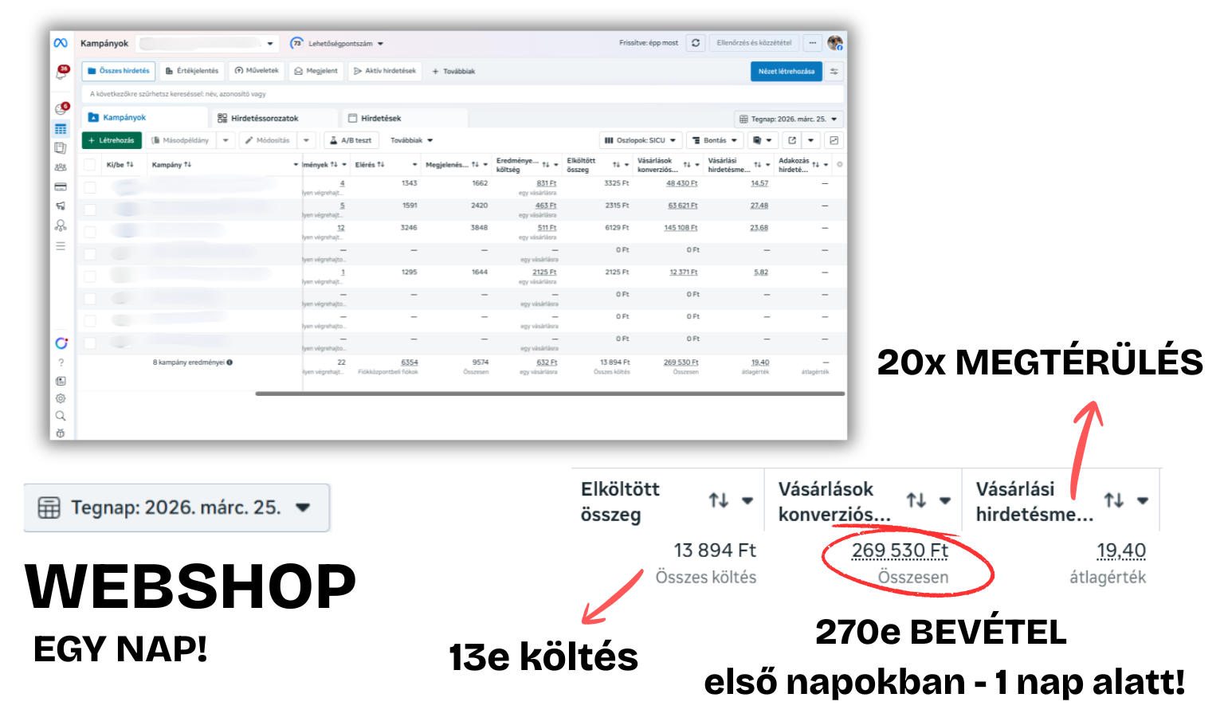Open the Audiences people icon in the sidebar
The width and height of the screenshot is (1224, 725).
tap(61, 167)
